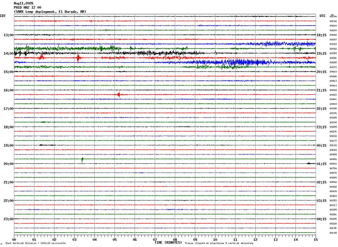The image size is (338, 247).
Task: Click the red burst after minute 3
Action: pyautogui.click(x=78, y=58)
